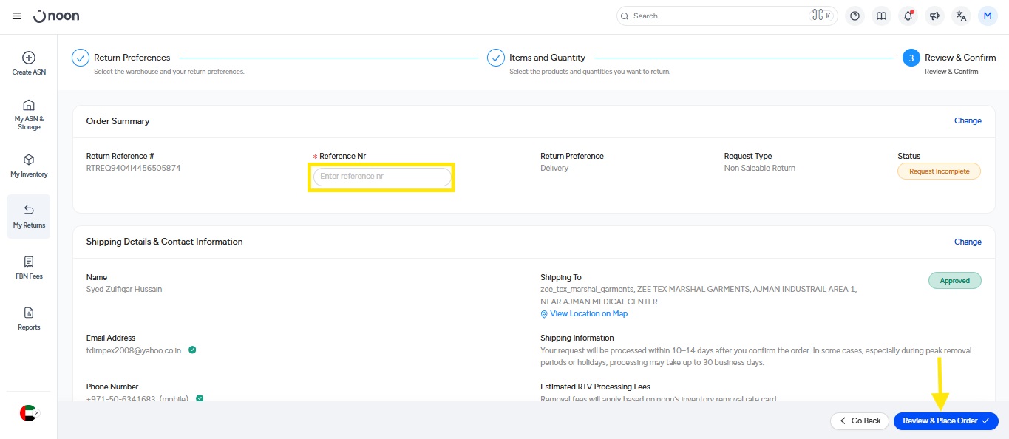Open View Location on Map link
This screenshot has width=1009, height=439.
click(x=588, y=313)
